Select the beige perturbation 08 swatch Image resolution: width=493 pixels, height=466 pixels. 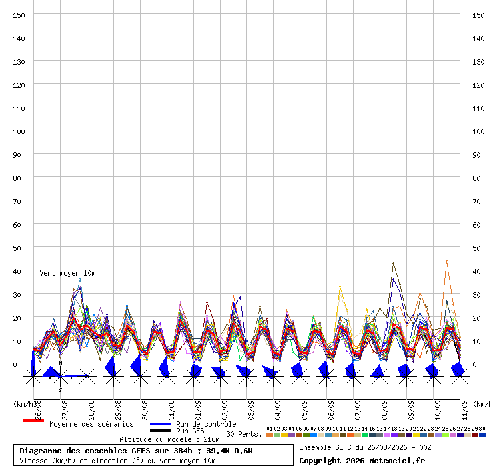(321, 435)
